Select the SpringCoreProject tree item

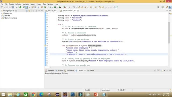[11, 18]
